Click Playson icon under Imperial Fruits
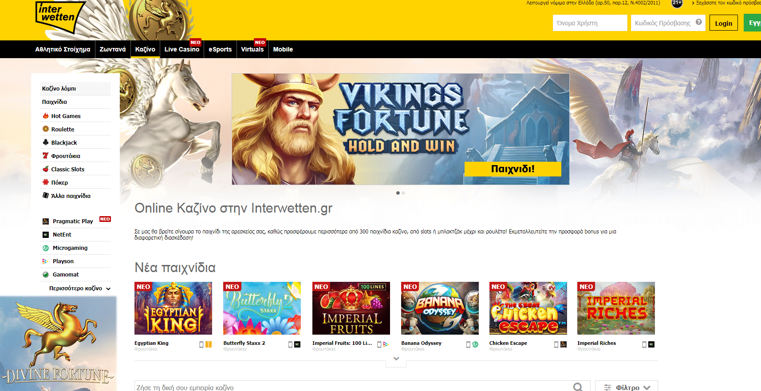This screenshot has height=391, width=761. click(x=386, y=344)
